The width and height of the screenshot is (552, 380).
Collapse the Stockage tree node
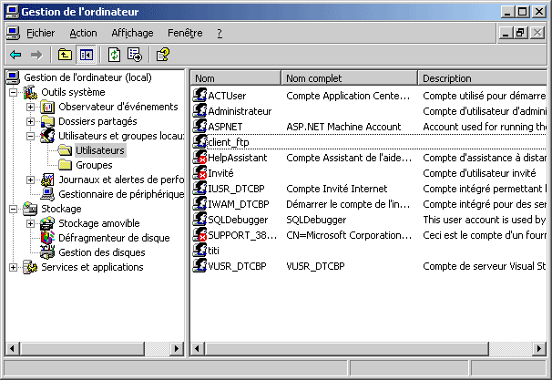pyautogui.click(x=14, y=209)
